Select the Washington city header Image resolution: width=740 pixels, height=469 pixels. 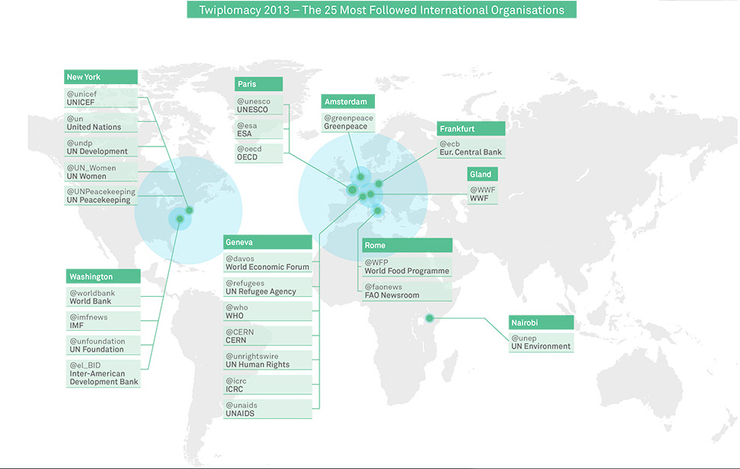[x=103, y=276]
